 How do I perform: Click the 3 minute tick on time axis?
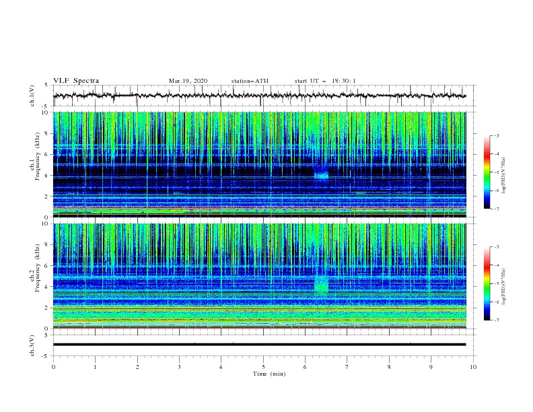(x=179, y=367)
